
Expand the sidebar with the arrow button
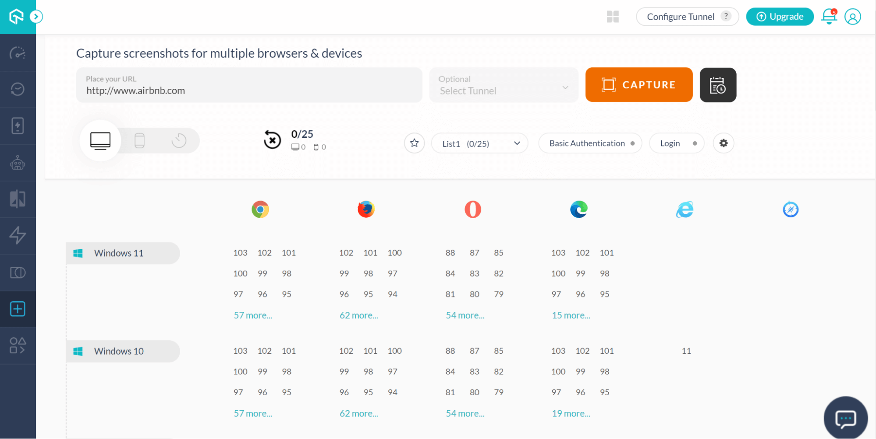[x=36, y=17]
